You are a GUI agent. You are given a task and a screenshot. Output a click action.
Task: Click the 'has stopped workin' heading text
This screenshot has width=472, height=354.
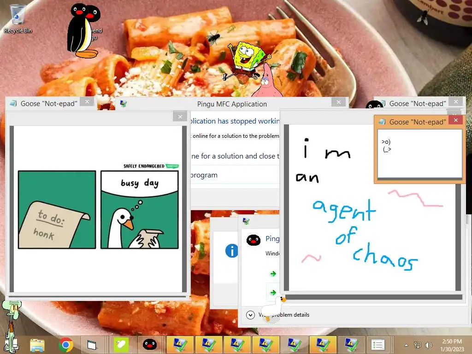tap(235, 121)
